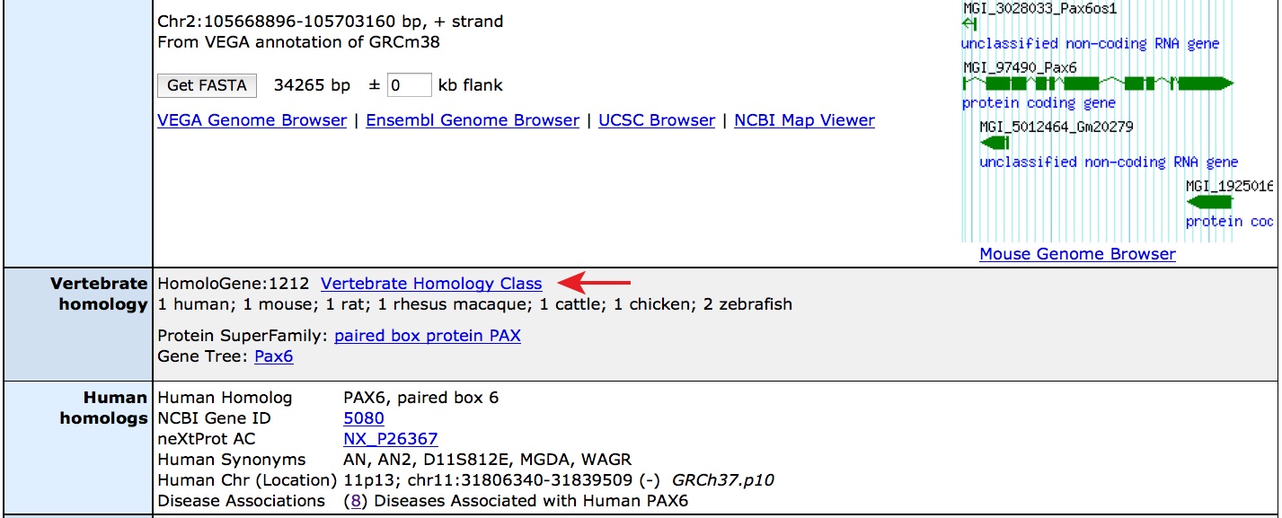Click the Pax6 gene model glyph
This screenshot has width=1282, height=518.
click(x=1097, y=83)
